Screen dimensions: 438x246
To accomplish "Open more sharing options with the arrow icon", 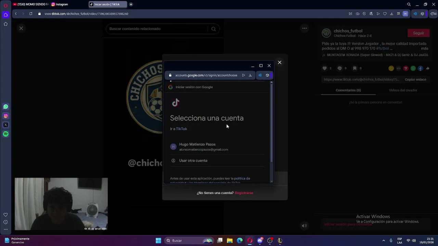I will (427, 68).
